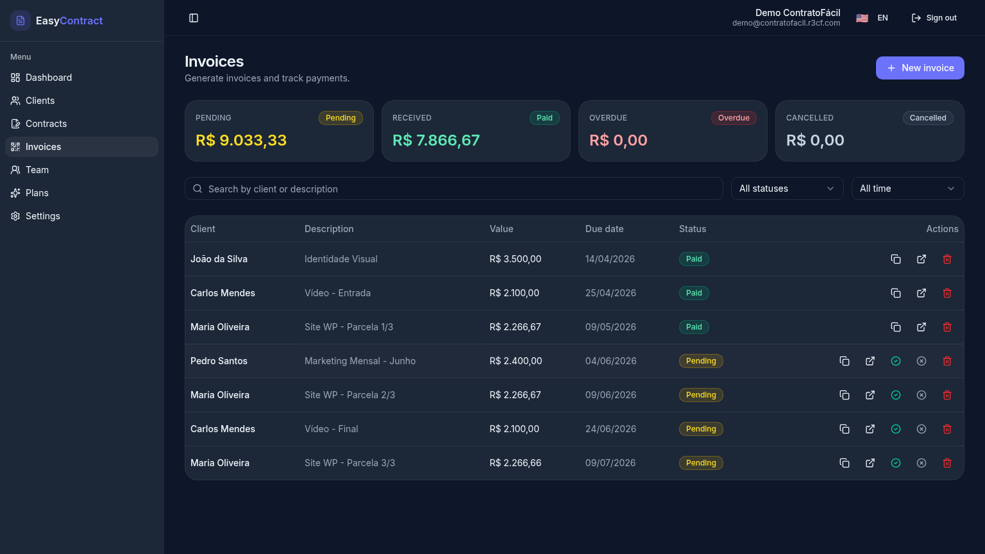Copy the João da Silva invoice link
The width and height of the screenshot is (985, 554).
coord(896,259)
